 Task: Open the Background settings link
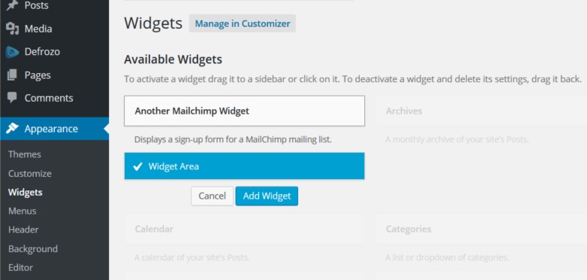(33, 249)
